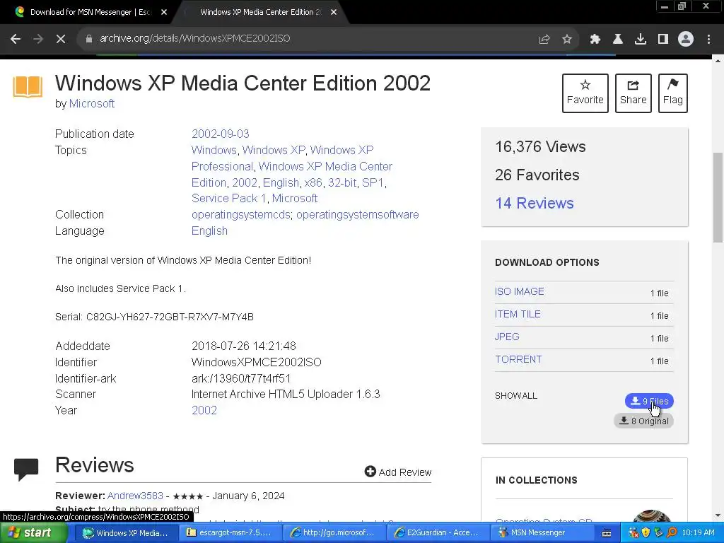Open operatingsystemcds collection link
The height and width of the screenshot is (543, 724).
(x=240, y=215)
